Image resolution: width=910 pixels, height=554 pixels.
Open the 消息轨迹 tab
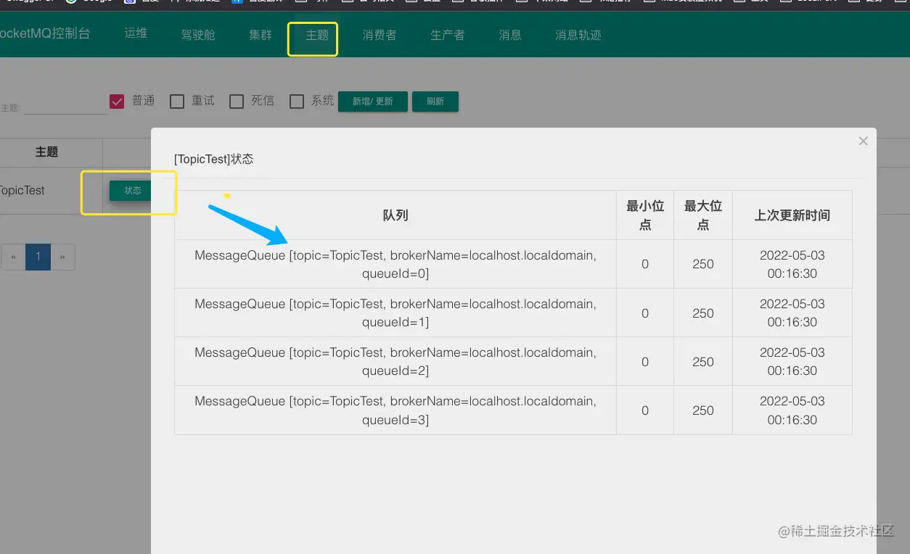pyautogui.click(x=578, y=35)
